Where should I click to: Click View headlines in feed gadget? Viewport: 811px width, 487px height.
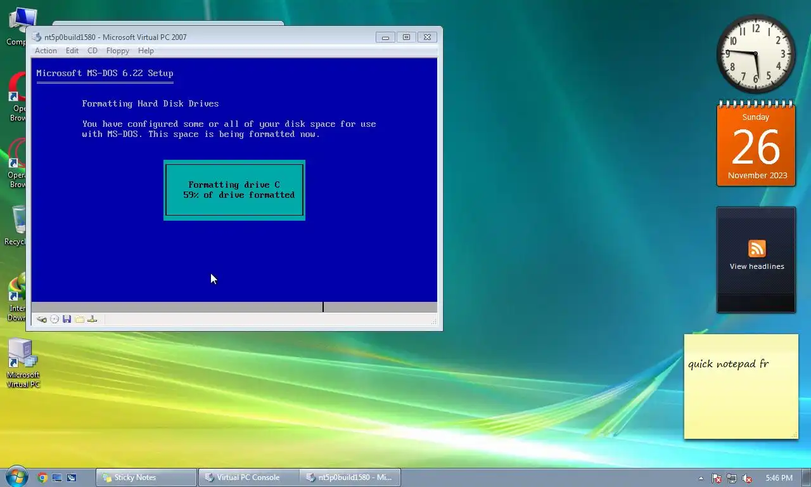[757, 266]
